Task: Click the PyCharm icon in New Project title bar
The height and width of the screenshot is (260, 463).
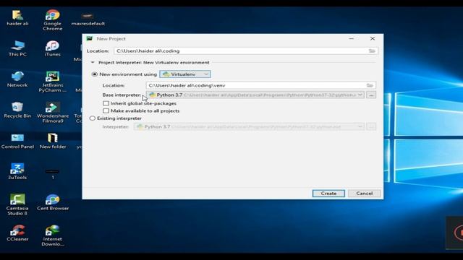Action: point(90,38)
